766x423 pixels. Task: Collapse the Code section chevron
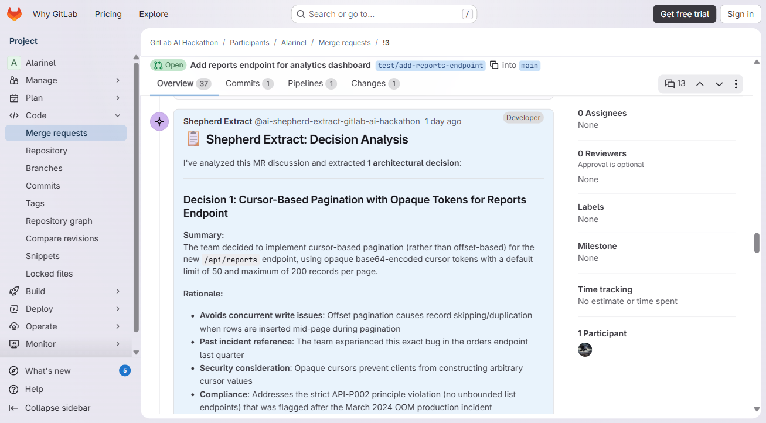click(x=118, y=115)
